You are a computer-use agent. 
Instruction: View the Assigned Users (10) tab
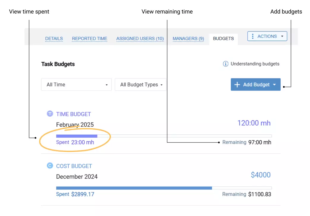pos(140,39)
